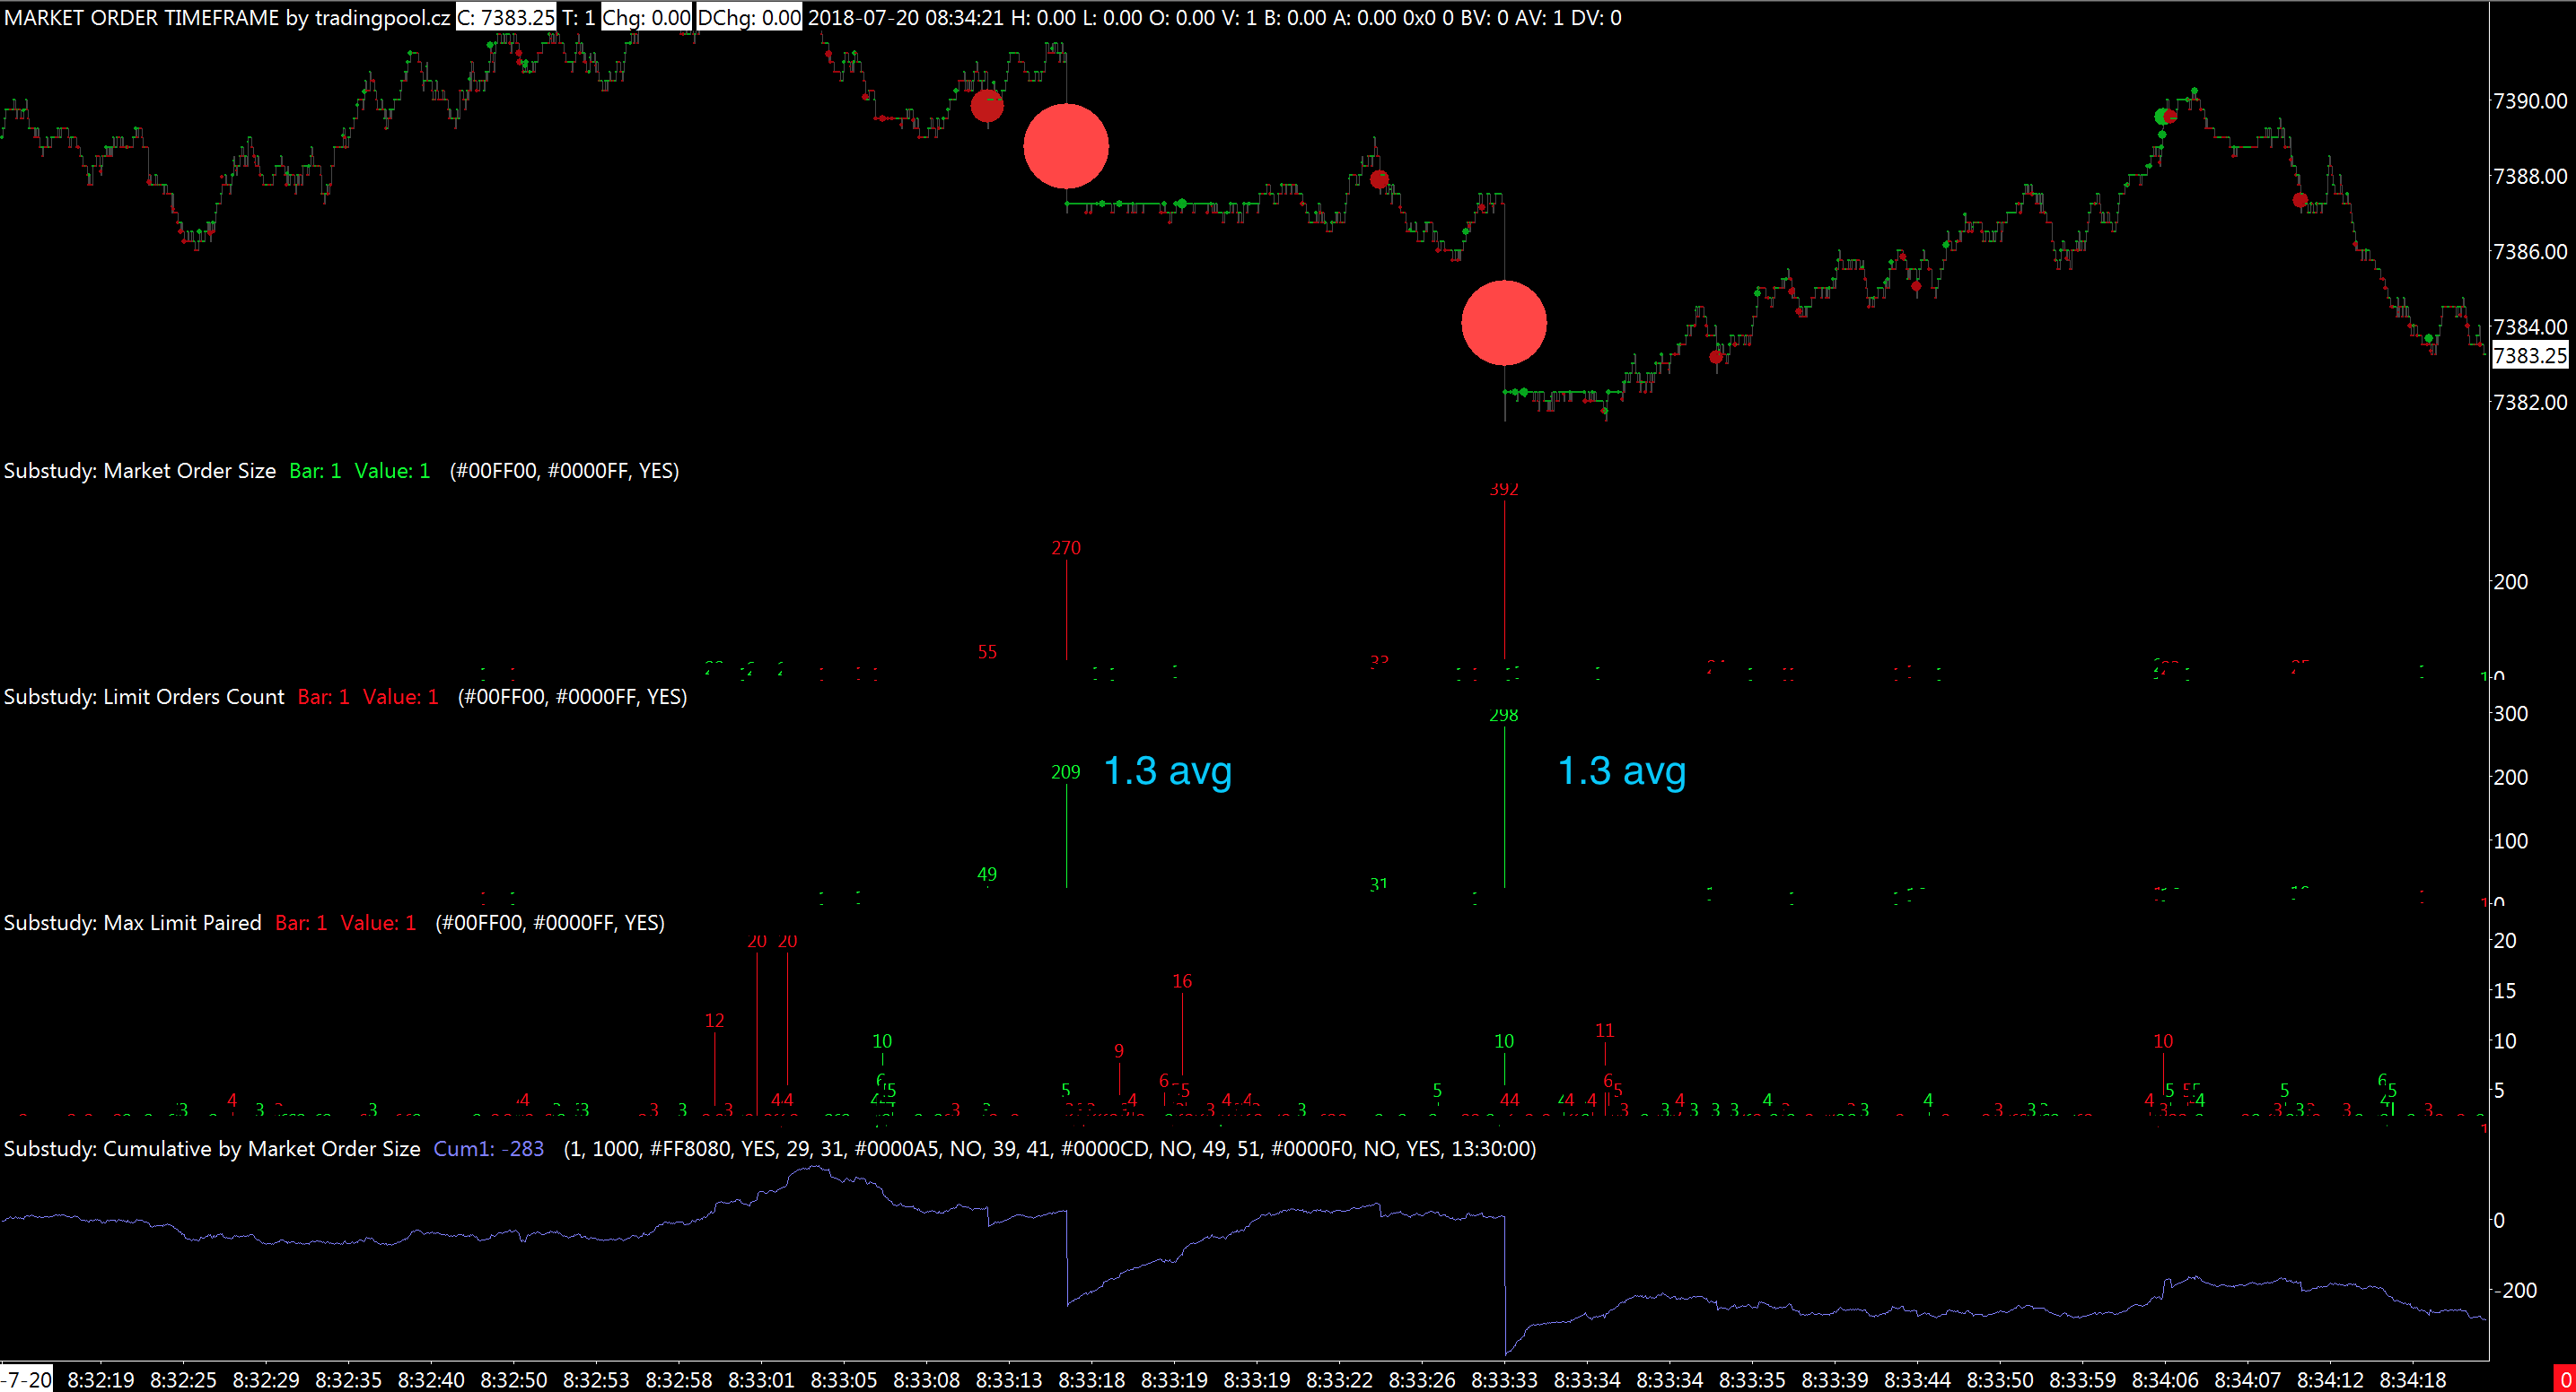Click the 8:34:18 time axis label
Image resolution: width=2576 pixels, height=1392 pixels.
(2413, 1379)
